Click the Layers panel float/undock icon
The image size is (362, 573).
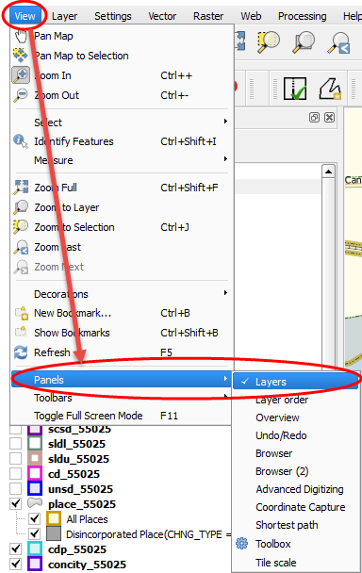pyautogui.click(x=314, y=117)
